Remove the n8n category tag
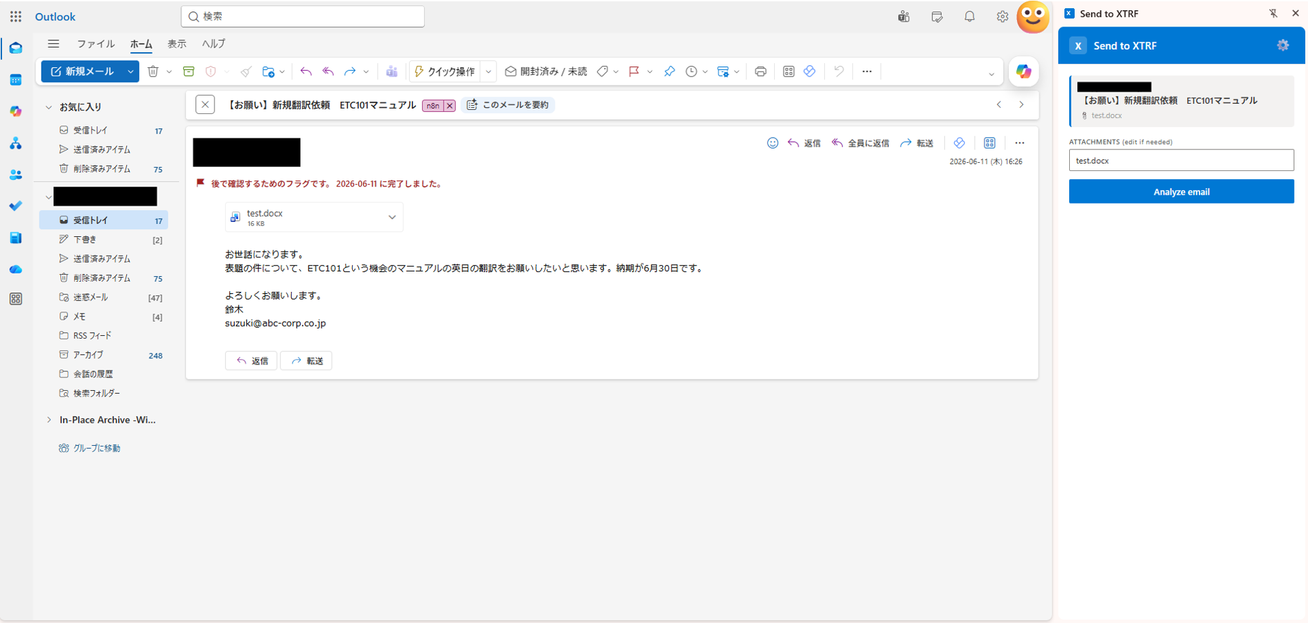Screen dimensions: 1308x623 [450, 105]
